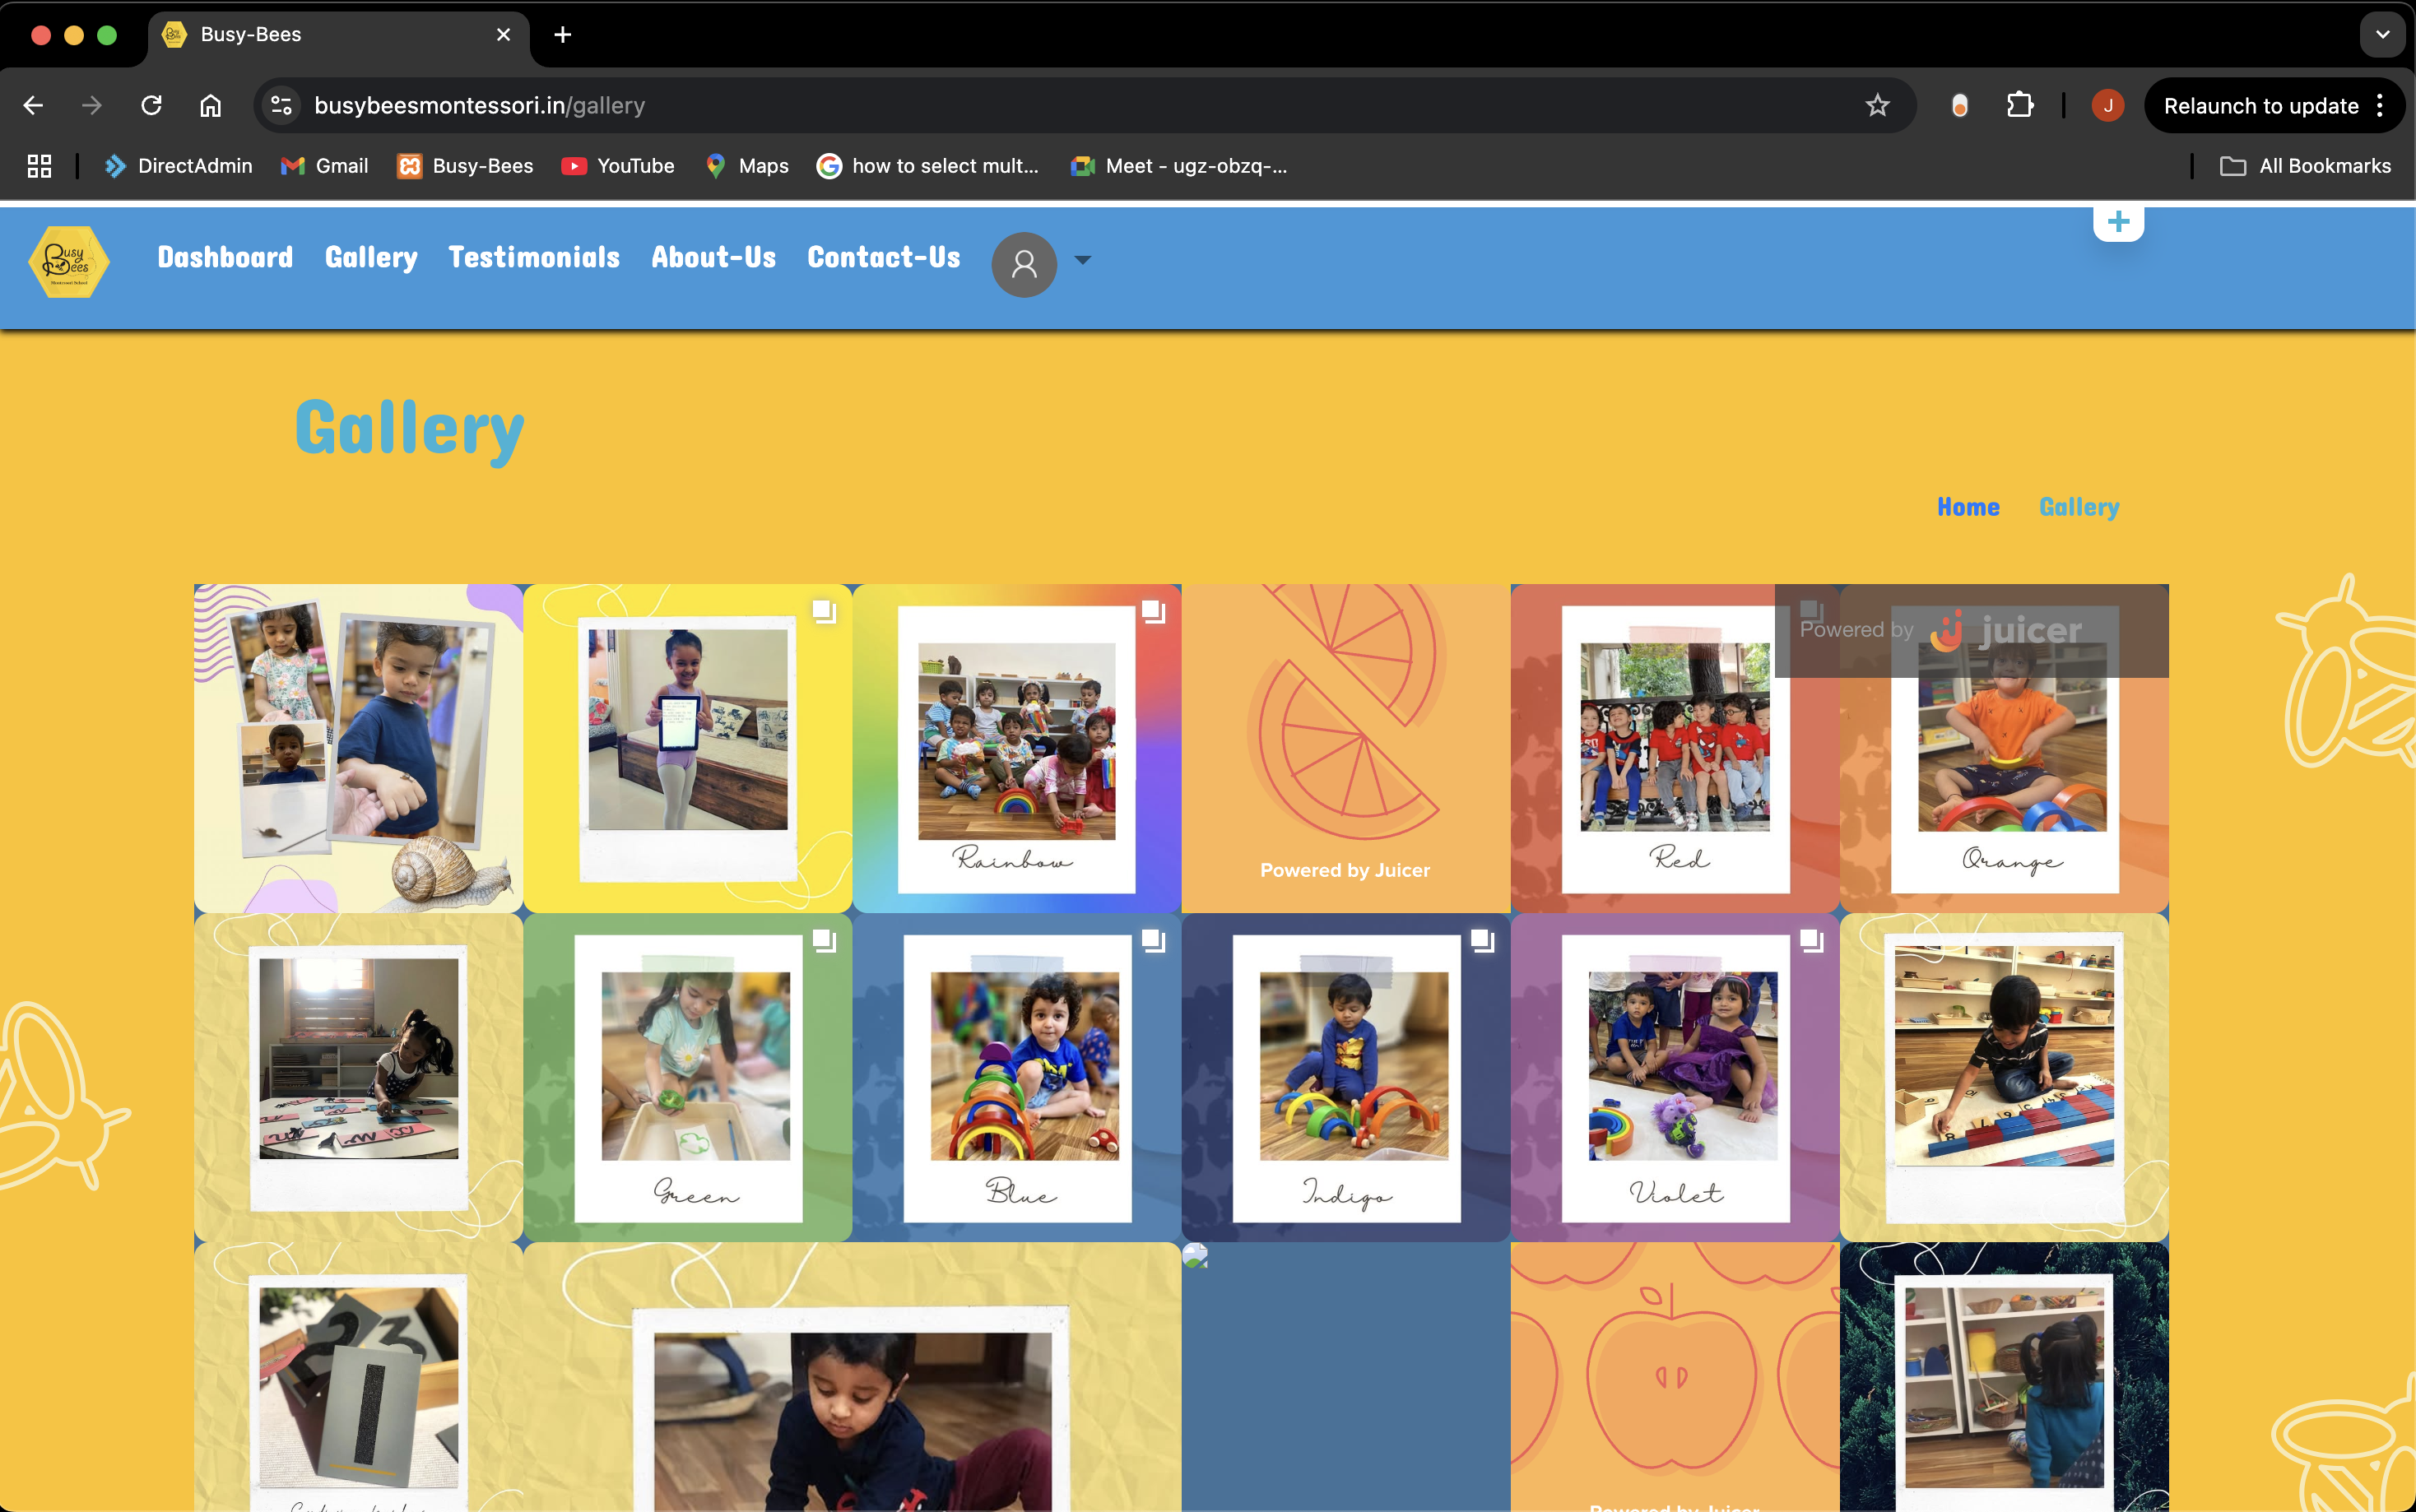Open the girl holding tablet photo

coord(687,748)
